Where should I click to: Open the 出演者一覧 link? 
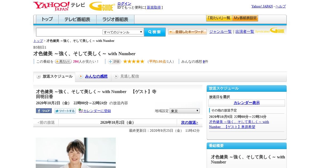245,32
